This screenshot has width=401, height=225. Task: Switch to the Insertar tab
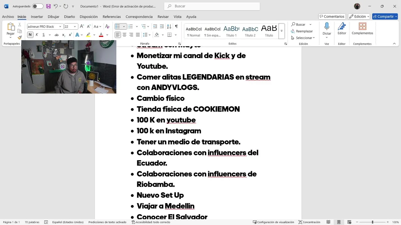tap(37, 17)
